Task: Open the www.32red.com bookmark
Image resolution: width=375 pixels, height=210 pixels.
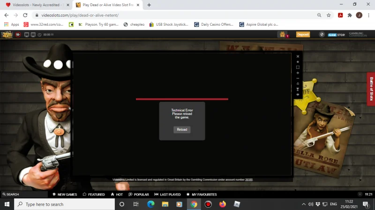Action: pos(44,24)
